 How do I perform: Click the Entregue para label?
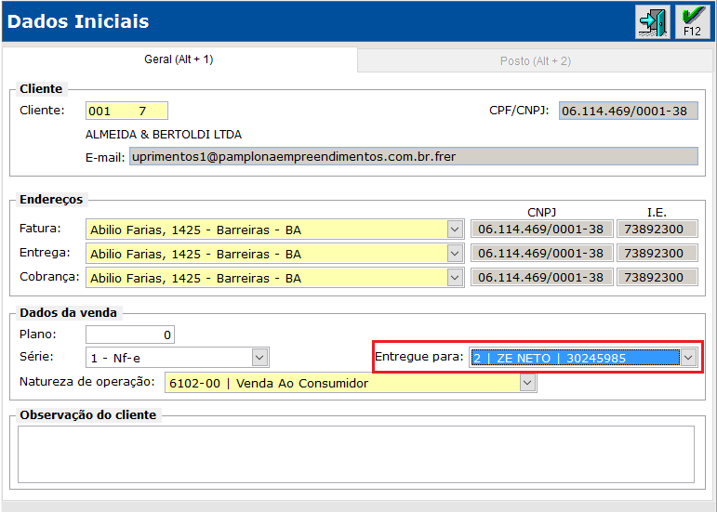(x=418, y=357)
